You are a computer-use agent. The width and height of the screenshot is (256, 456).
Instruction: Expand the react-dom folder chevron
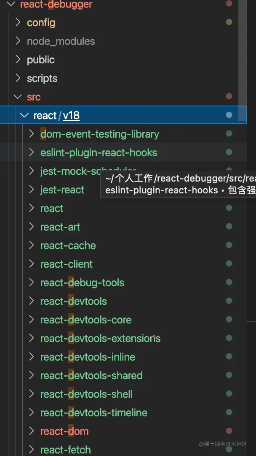tap(31, 431)
